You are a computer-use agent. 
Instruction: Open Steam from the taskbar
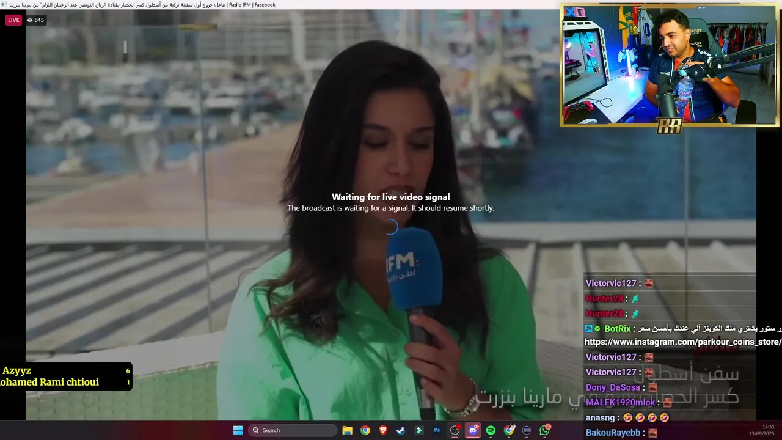[x=401, y=430]
